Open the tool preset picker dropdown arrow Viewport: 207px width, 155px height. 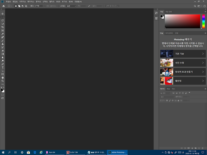coord(11,6)
